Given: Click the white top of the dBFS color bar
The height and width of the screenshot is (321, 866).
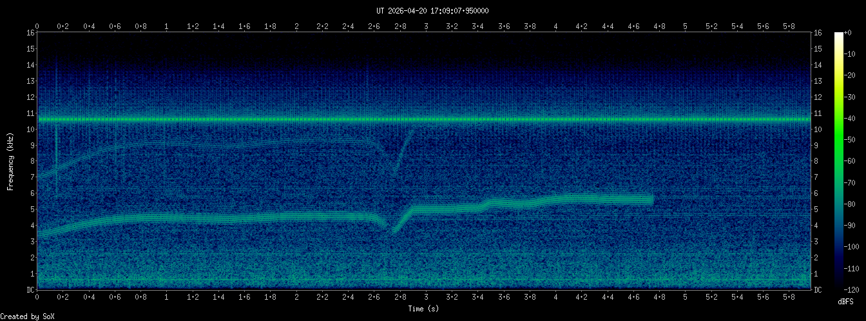Looking at the screenshot, I should pyautogui.click(x=838, y=35).
